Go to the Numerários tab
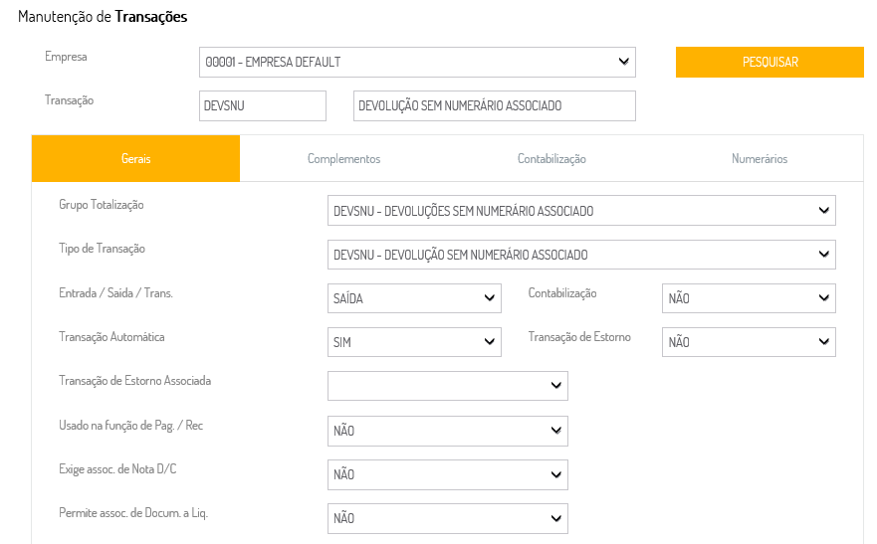This screenshot has height=544, width=877. click(x=760, y=159)
